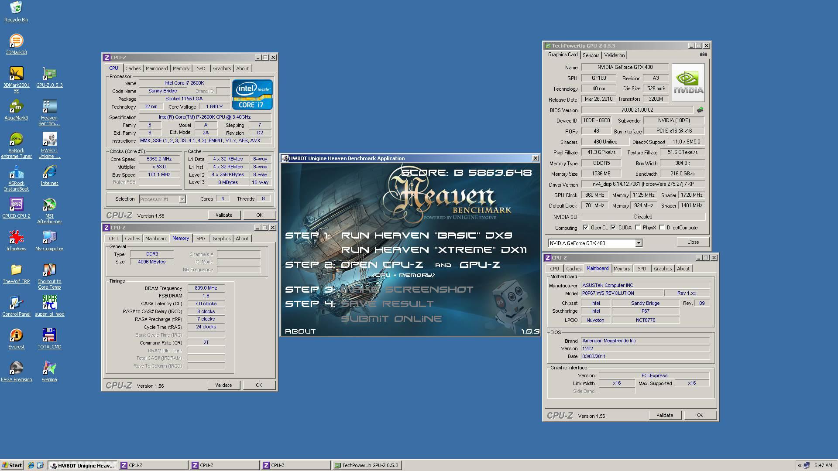Launch Shortcut to Core Temp icon
The width and height of the screenshot is (838, 471).
point(49,276)
